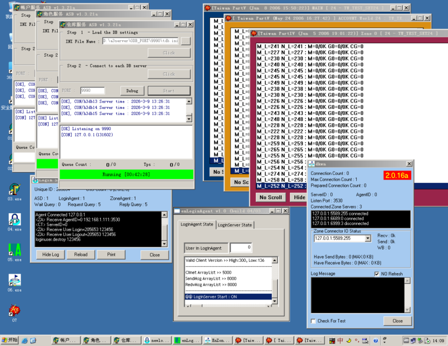Viewport: 448px width, 346px height.
Task: Click the PORT input field showing 9990
Action: pos(92,90)
